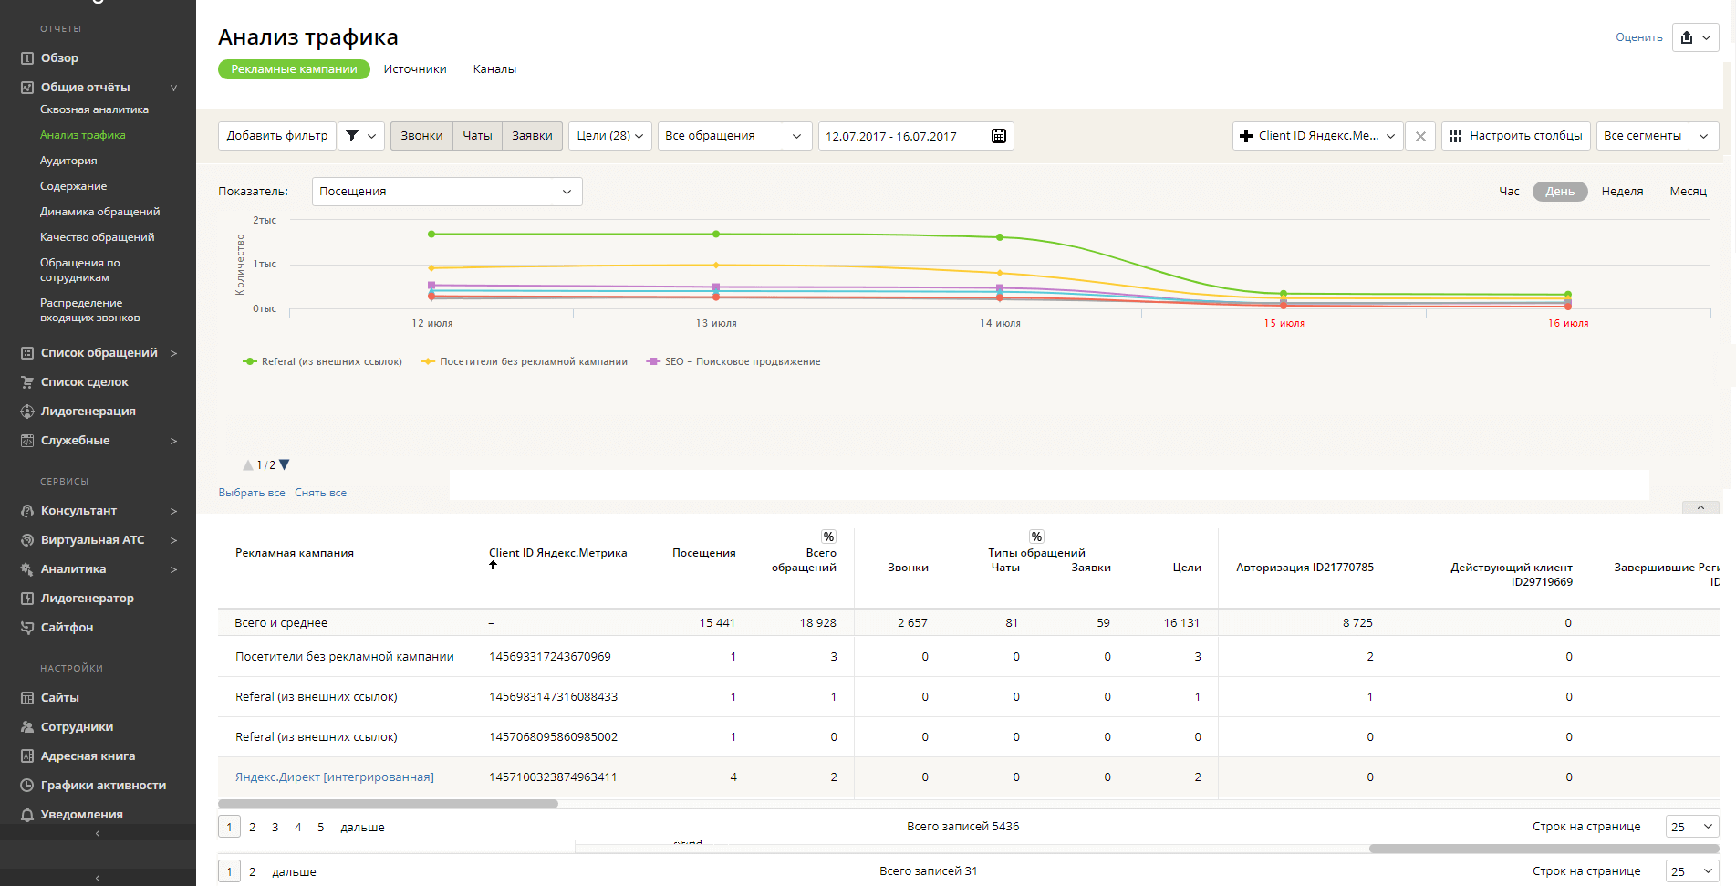This screenshot has height=886, width=1736.
Task: Open the Все сегменты dropdown
Action: pos(1657,136)
